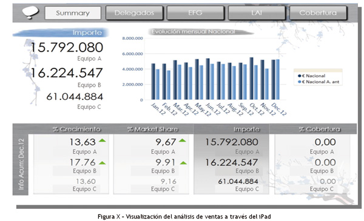Click 15.792.080 in the bottom Importe panel

[x=232, y=142]
